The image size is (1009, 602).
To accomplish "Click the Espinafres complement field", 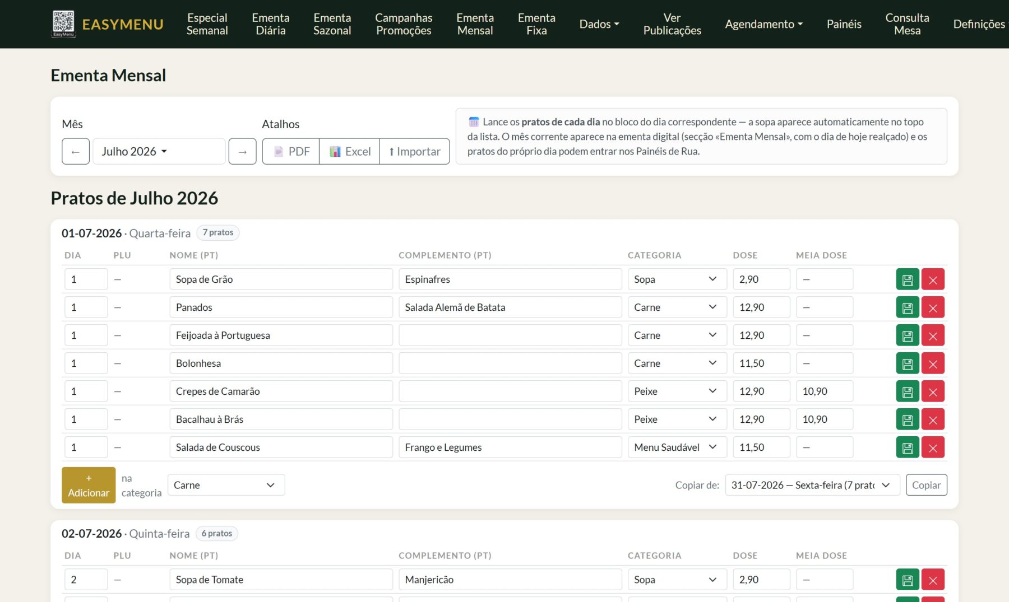I will (x=510, y=279).
